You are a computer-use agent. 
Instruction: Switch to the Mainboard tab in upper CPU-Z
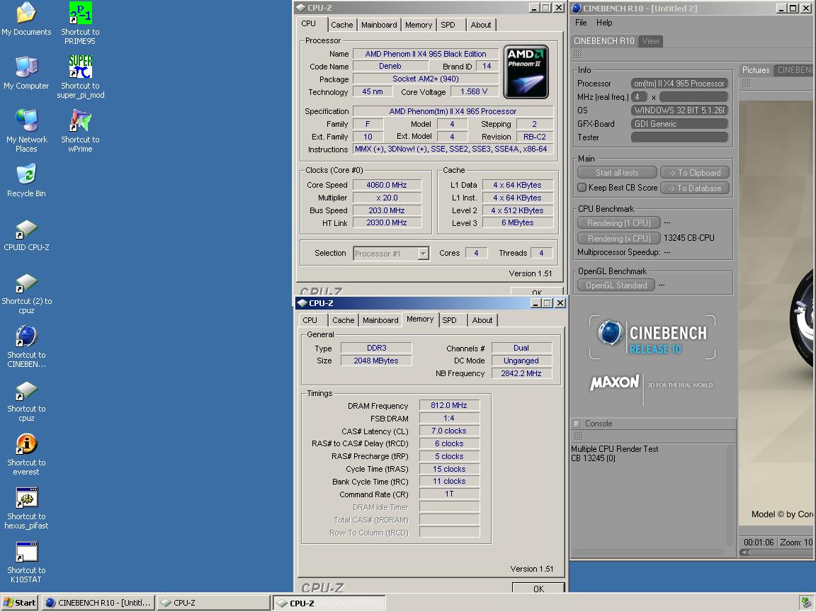coord(379,25)
